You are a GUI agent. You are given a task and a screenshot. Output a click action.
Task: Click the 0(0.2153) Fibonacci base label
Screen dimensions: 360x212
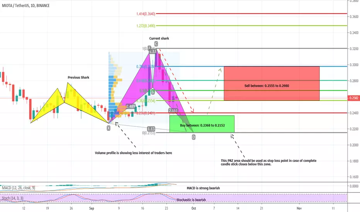coord(149,133)
